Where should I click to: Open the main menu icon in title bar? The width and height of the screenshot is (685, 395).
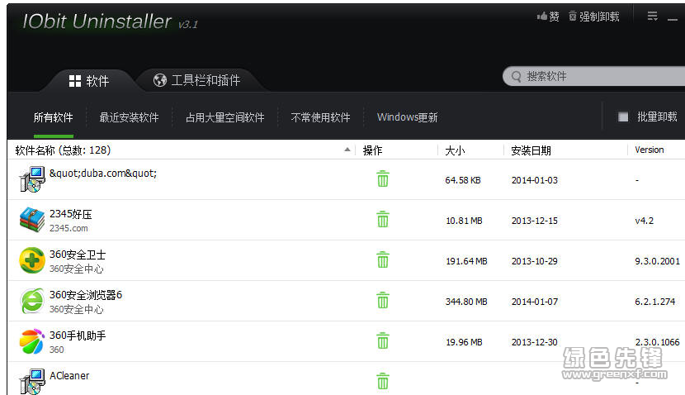pos(652,17)
